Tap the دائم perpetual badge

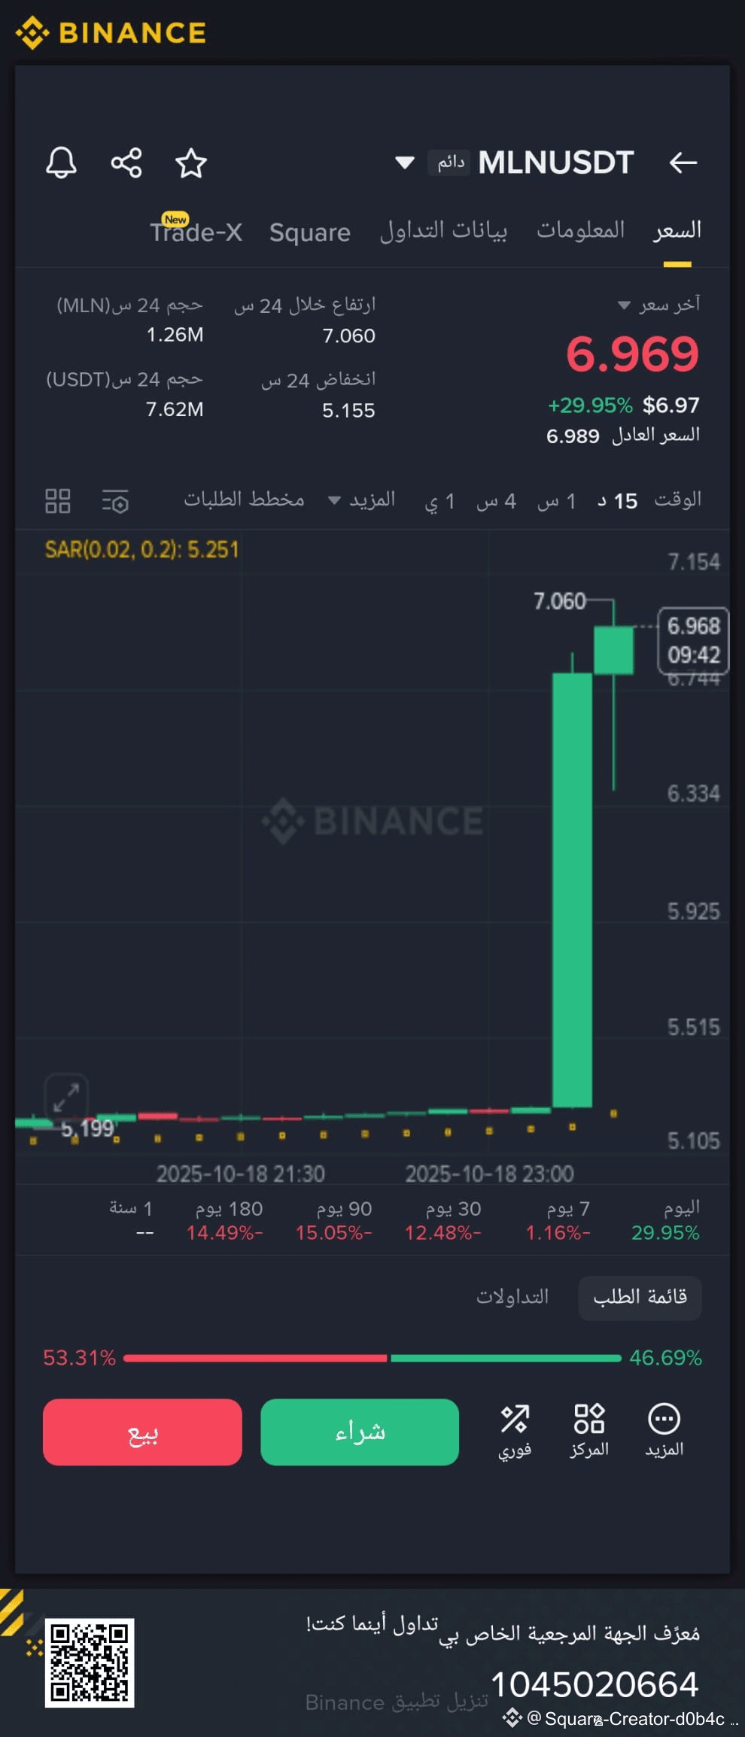449,162
